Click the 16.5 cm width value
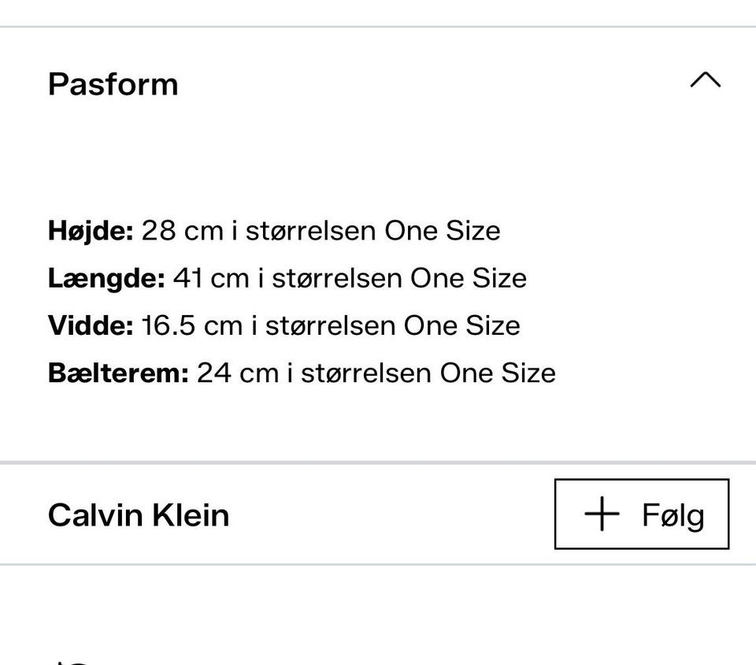Screen dimensions: 756x665 (191, 325)
